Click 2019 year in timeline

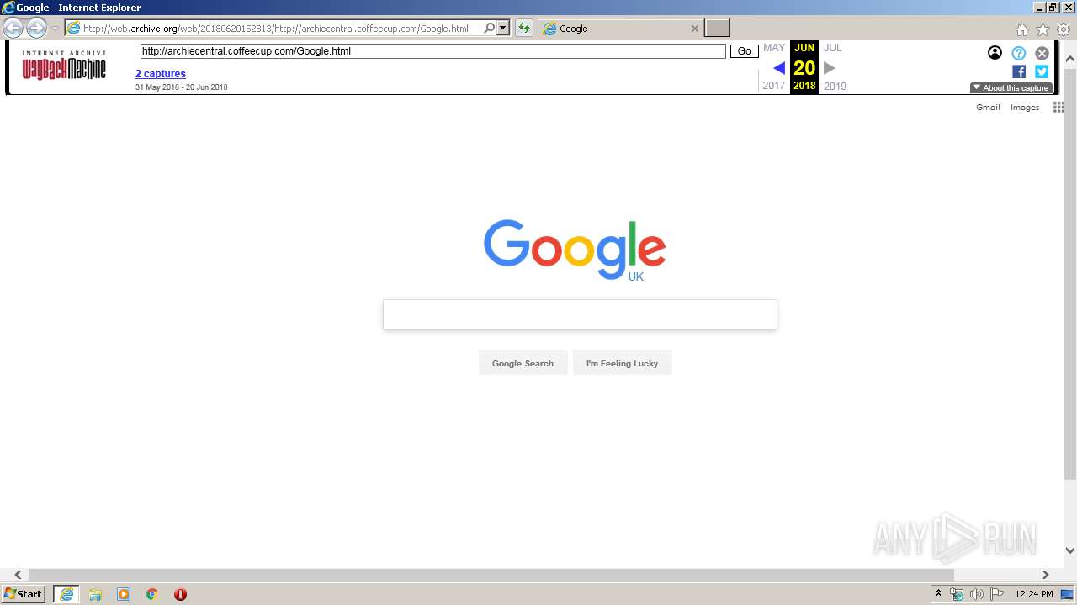coord(835,86)
